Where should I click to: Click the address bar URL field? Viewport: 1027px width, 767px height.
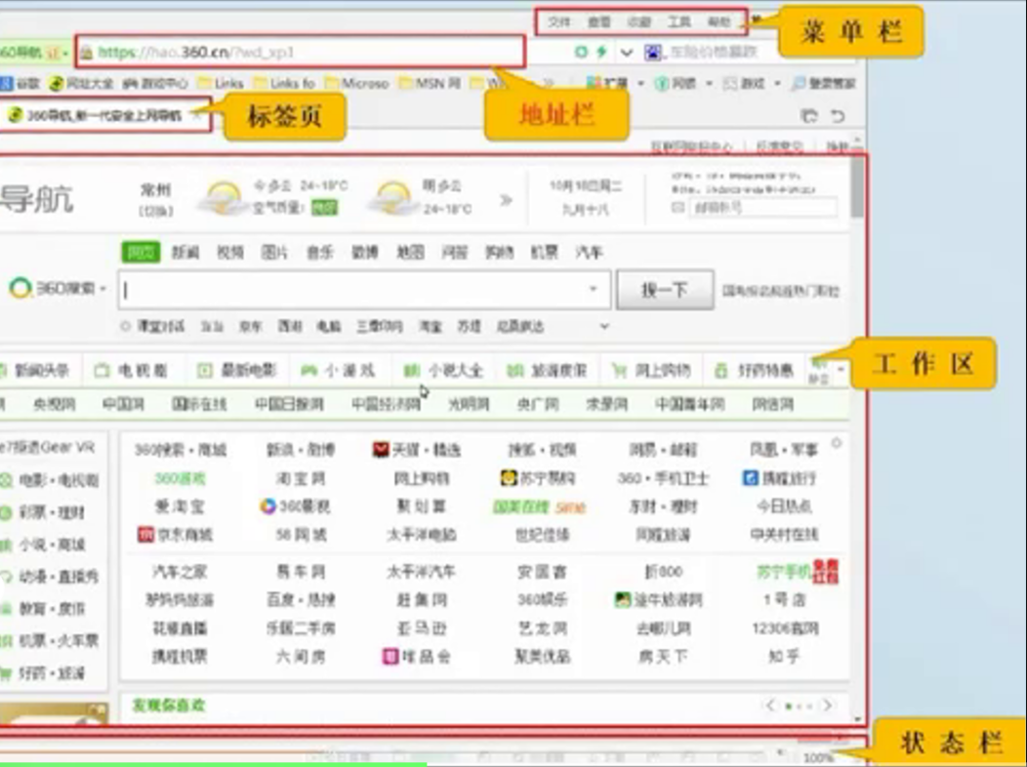(300, 52)
